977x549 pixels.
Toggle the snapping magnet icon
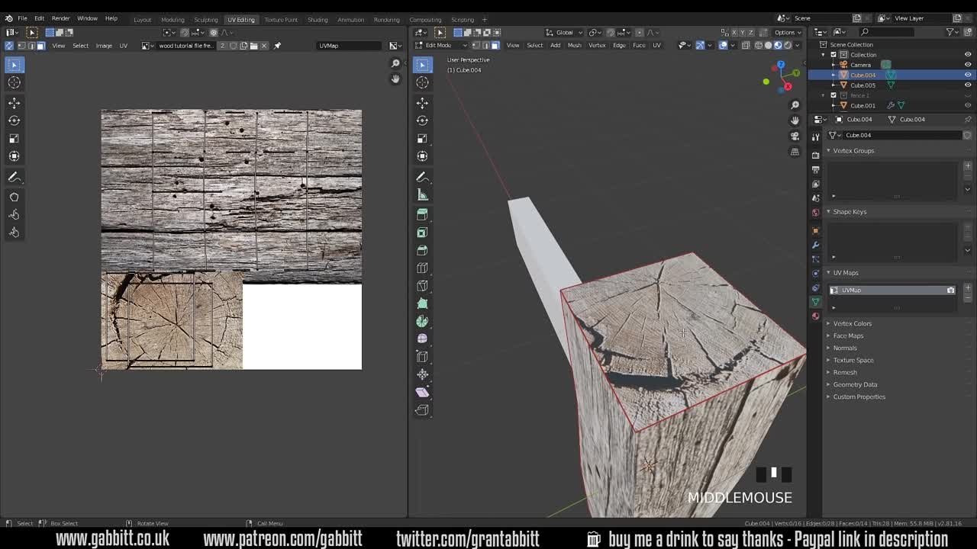pos(611,32)
